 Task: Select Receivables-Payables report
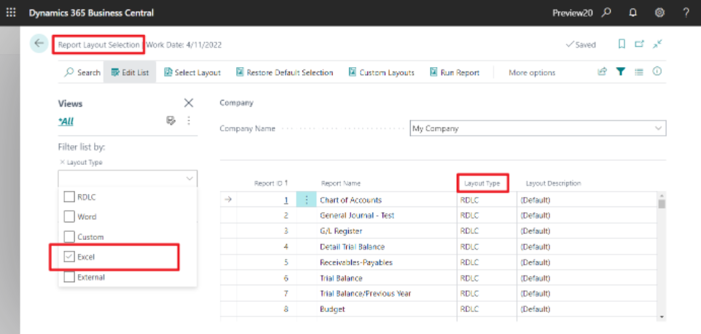point(356,262)
